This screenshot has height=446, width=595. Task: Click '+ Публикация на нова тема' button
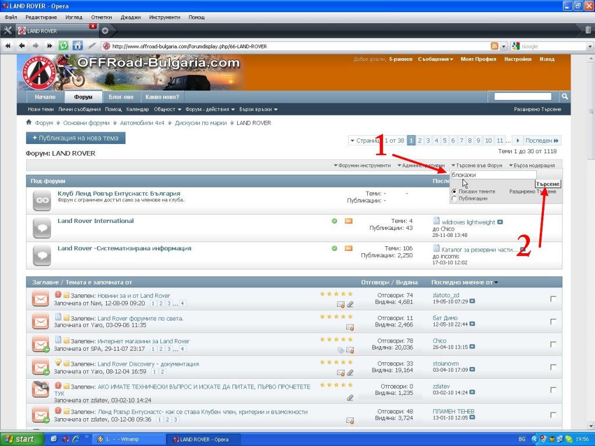point(76,138)
